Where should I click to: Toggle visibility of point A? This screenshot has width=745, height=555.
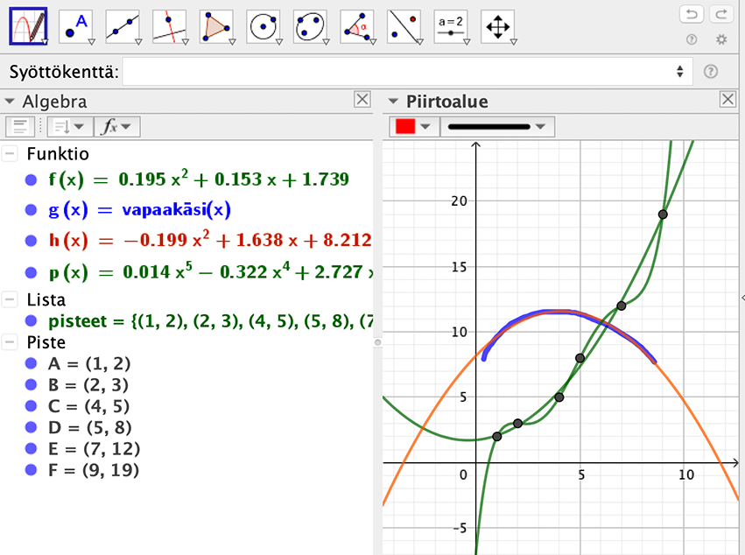(x=32, y=364)
